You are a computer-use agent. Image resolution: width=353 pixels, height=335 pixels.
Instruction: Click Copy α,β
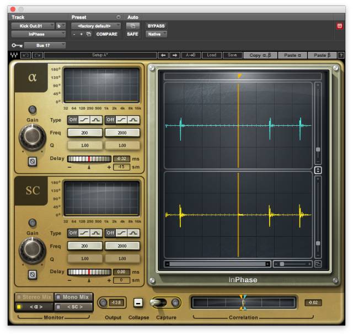tap(260, 55)
